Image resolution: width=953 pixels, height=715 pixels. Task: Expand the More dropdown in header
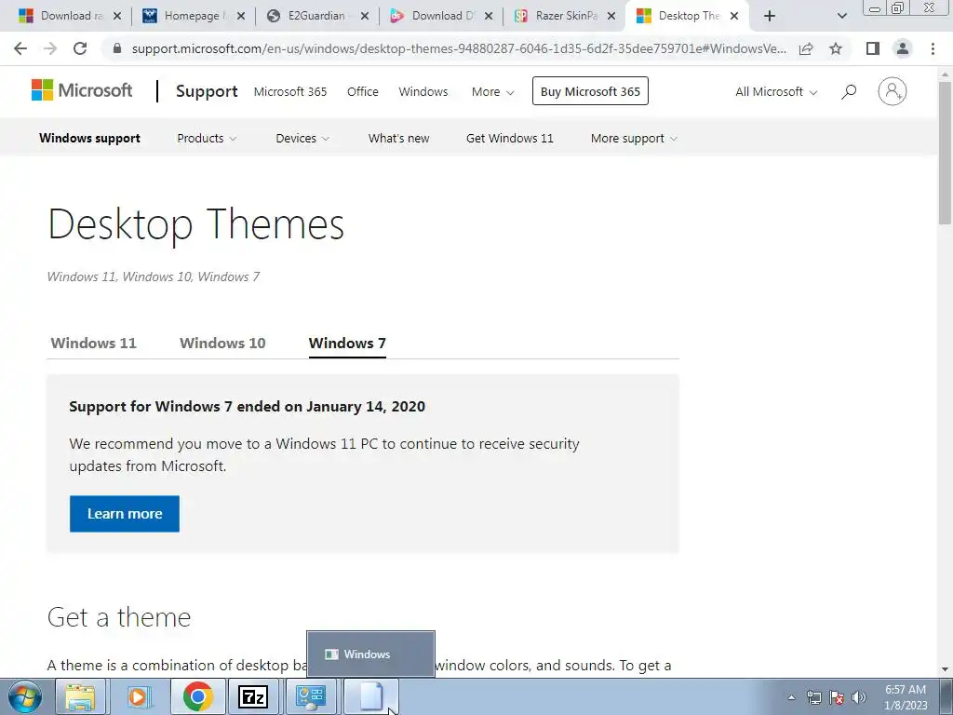493,91
